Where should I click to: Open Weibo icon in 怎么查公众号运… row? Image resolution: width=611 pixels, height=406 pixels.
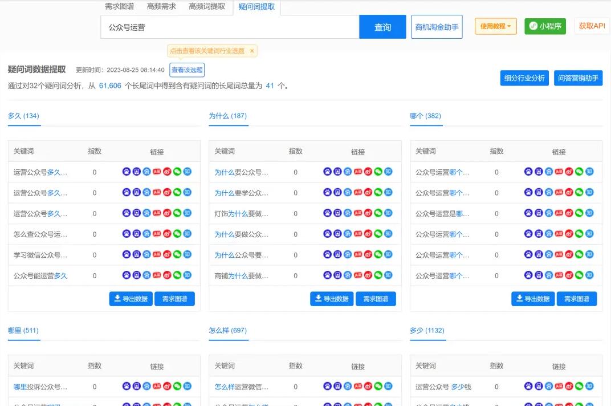click(x=167, y=234)
